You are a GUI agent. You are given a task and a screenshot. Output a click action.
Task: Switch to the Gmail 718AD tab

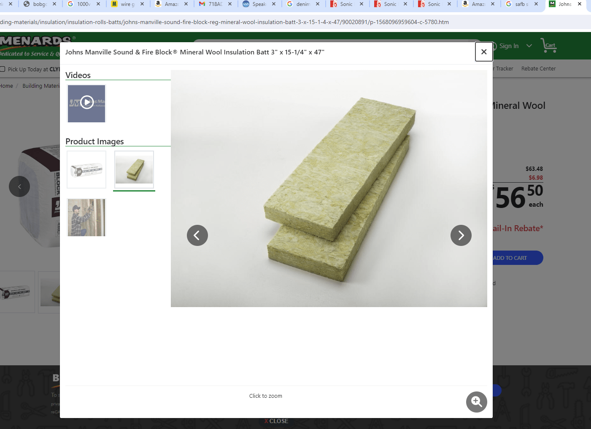point(215,4)
